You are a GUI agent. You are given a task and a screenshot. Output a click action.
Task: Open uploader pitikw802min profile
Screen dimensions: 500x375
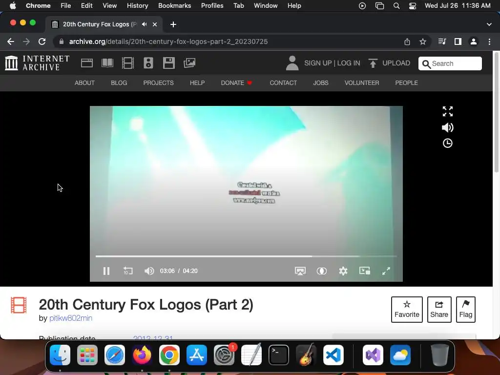(71, 318)
